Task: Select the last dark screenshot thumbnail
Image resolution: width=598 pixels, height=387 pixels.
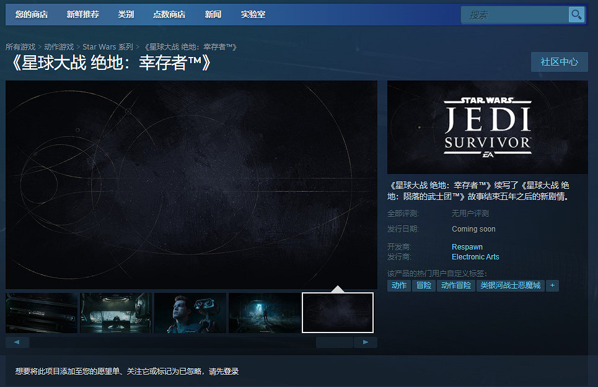Action: coord(338,312)
